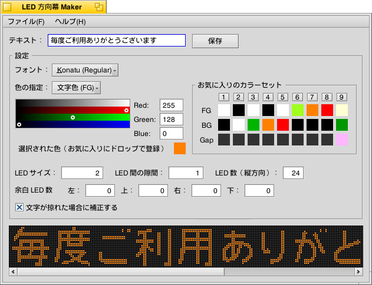
Task: Click the Blue value field
Action: (172, 134)
